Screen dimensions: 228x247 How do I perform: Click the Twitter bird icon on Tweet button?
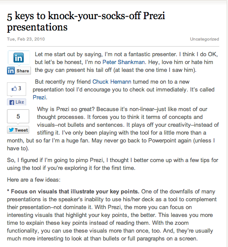pos(11,130)
